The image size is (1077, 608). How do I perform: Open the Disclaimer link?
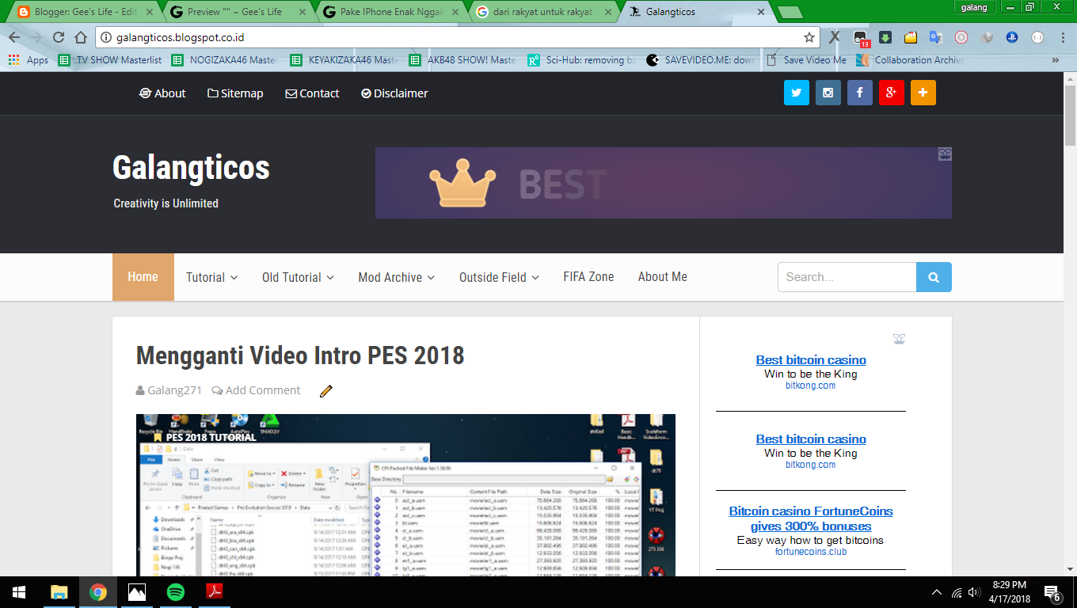[x=394, y=93]
